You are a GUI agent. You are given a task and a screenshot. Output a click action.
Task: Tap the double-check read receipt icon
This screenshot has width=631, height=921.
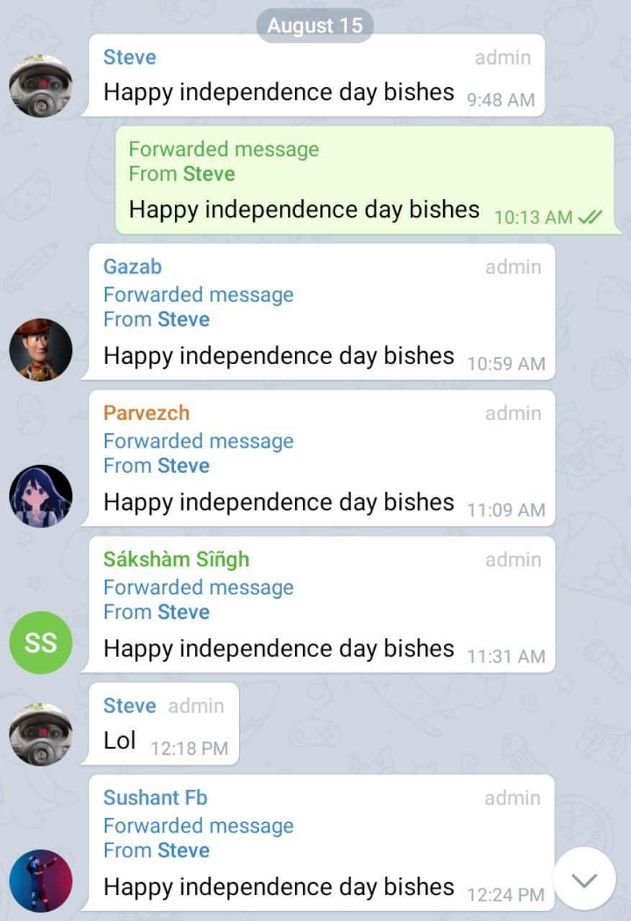[590, 217]
